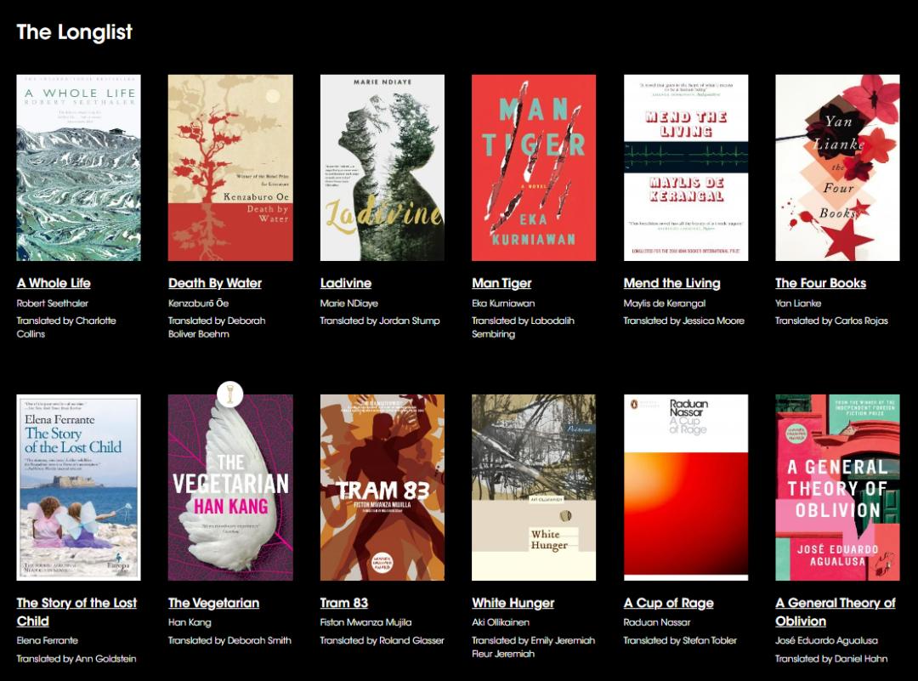918x681 pixels.
Task: Open the A Cup of Rage cover
Action: [686, 487]
